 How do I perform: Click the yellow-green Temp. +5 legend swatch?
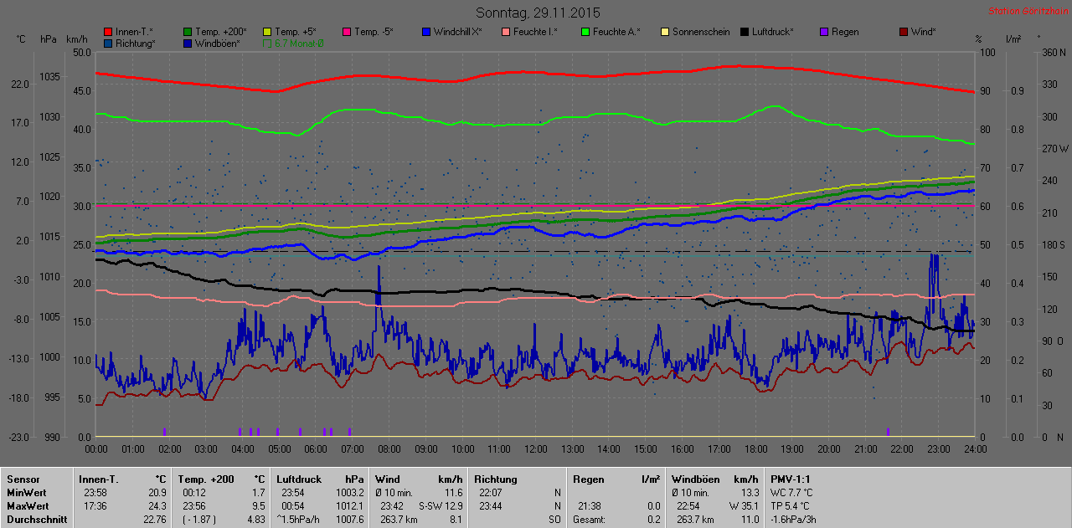click(x=268, y=32)
